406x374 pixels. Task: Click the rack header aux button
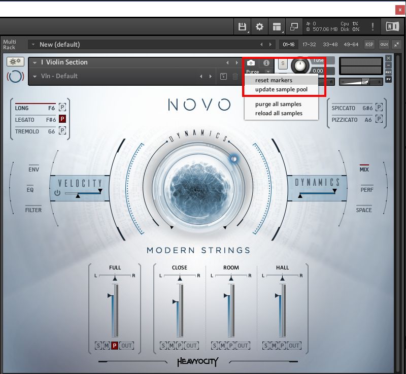384,44
